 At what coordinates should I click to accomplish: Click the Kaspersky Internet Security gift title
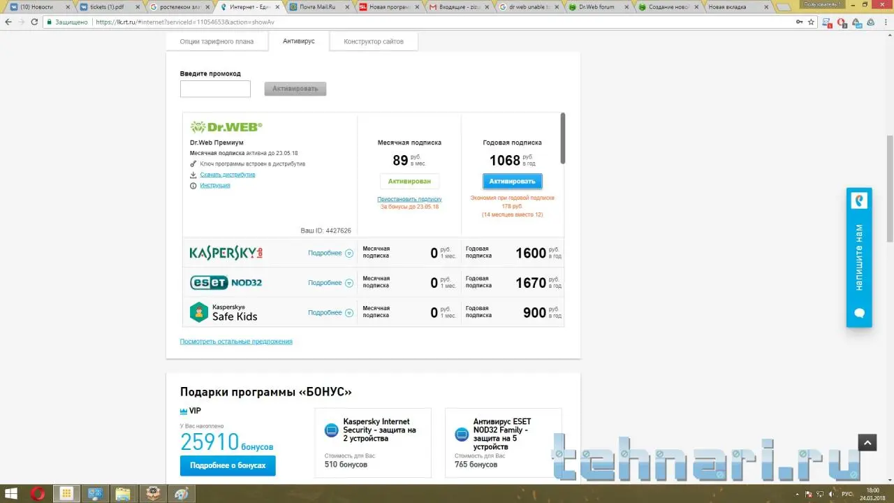coord(379,430)
